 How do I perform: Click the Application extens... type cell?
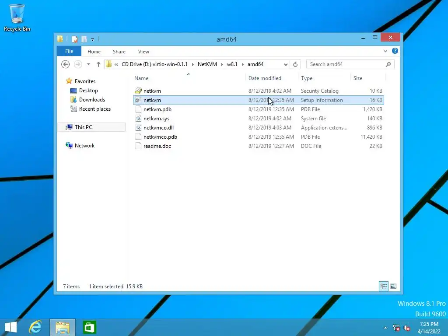point(324,128)
